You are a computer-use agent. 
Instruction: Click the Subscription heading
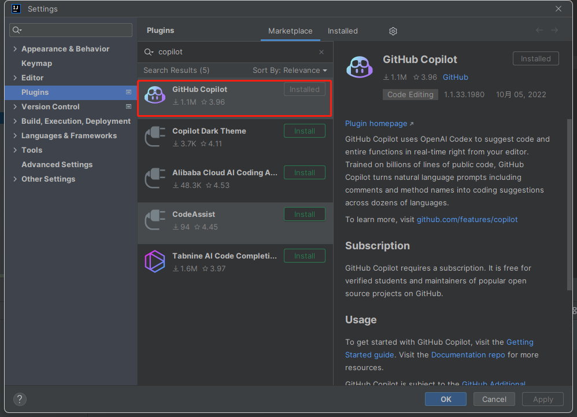tap(378, 245)
